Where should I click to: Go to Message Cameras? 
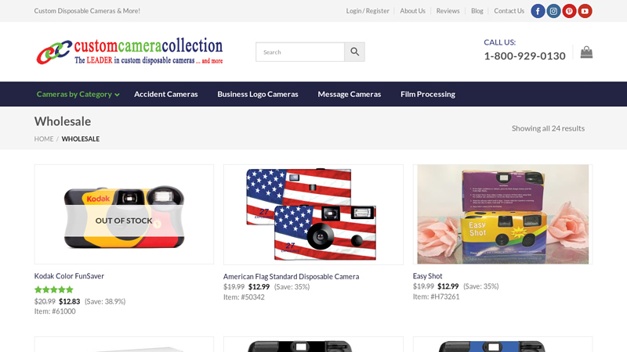[x=350, y=94]
